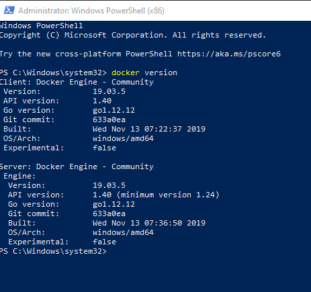This screenshot has width=311, height=292.
Task: Click the Administrator: Windows PowerShell (x86) title text
Action: click(x=91, y=11)
